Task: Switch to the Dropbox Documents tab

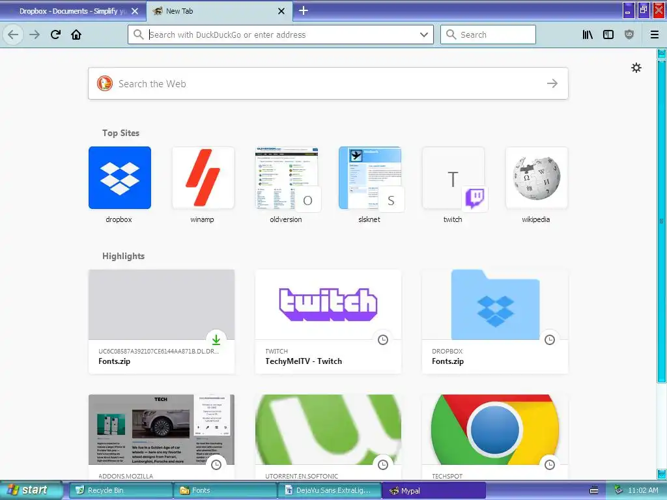Action: click(x=73, y=11)
